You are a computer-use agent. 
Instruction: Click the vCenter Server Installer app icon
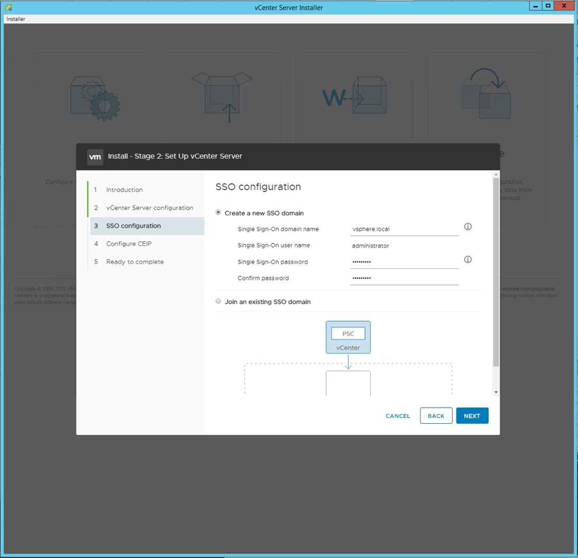pos(8,7)
